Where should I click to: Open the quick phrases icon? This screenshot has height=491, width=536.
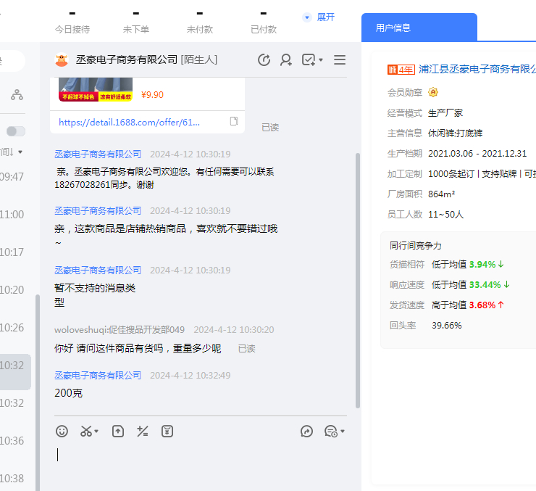click(x=143, y=432)
